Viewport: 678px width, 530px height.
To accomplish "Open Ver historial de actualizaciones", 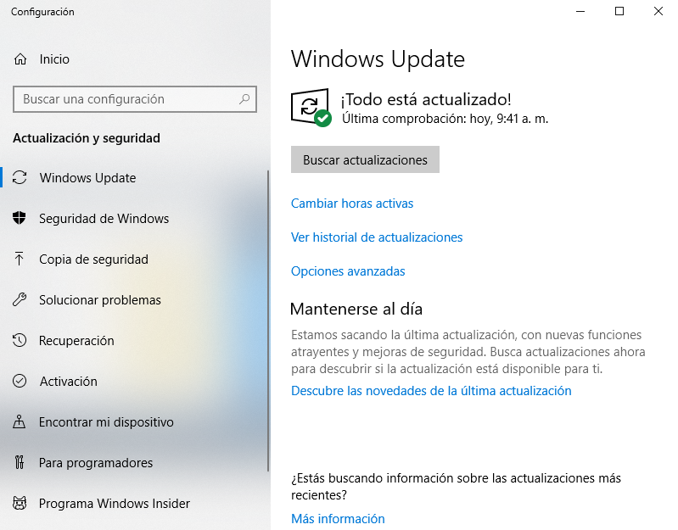I will point(377,237).
